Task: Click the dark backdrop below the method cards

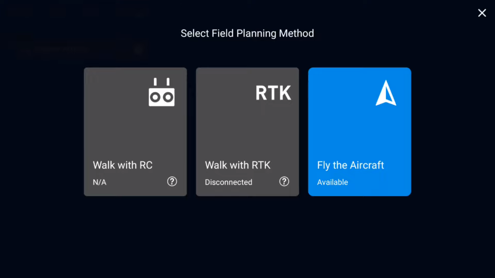Action: 247,235
